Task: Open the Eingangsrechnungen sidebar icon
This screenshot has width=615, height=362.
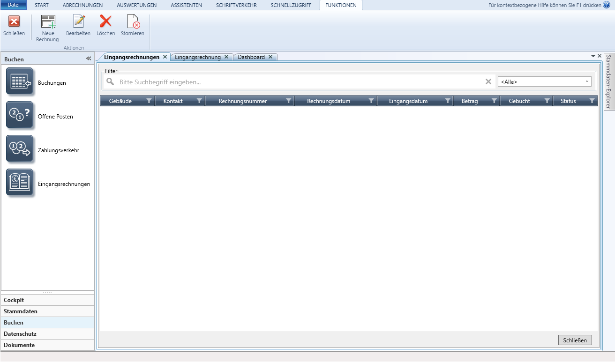Action: coord(20,183)
